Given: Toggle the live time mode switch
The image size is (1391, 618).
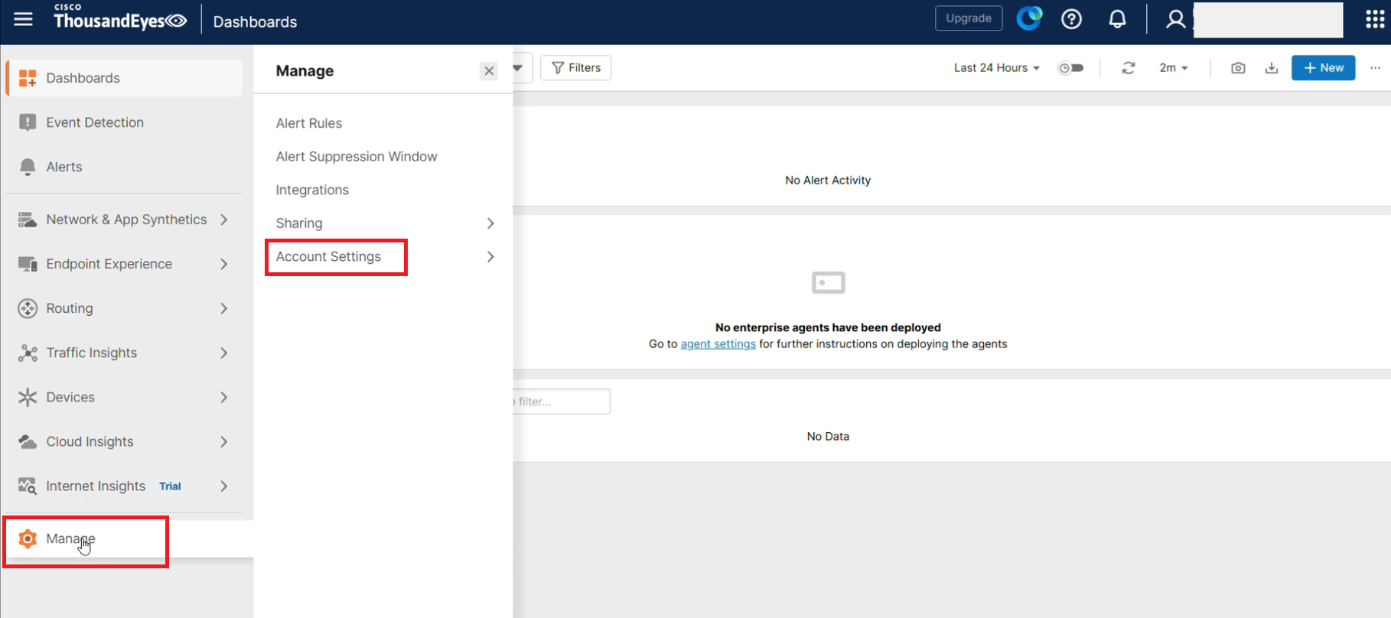Looking at the screenshot, I should click(x=1071, y=68).
